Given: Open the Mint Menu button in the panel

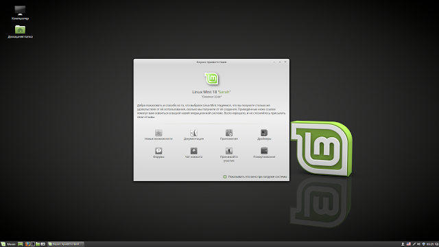Looking at the screenshot, I should 8,244.
